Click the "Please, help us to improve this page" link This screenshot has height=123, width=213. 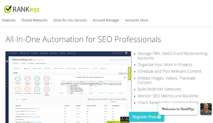point(119,60)
